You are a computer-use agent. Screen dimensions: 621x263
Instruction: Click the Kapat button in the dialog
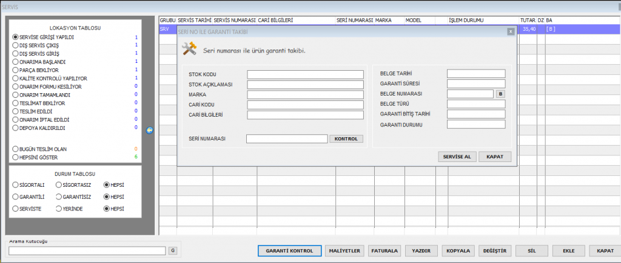pos(495,157)
